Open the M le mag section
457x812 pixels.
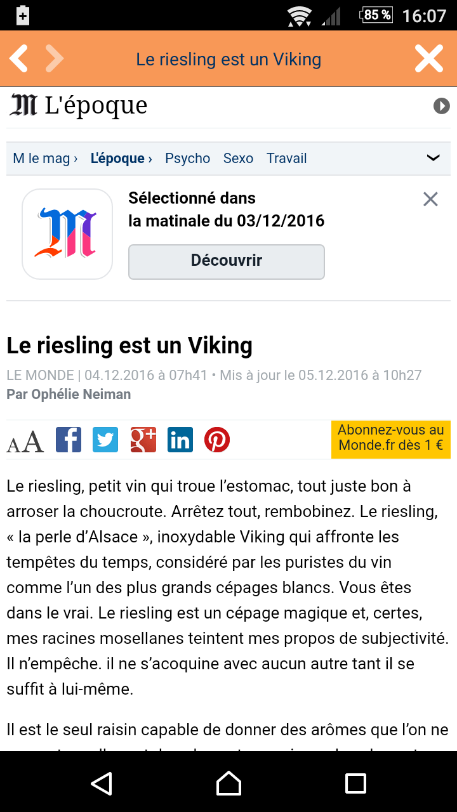[45, 159]
